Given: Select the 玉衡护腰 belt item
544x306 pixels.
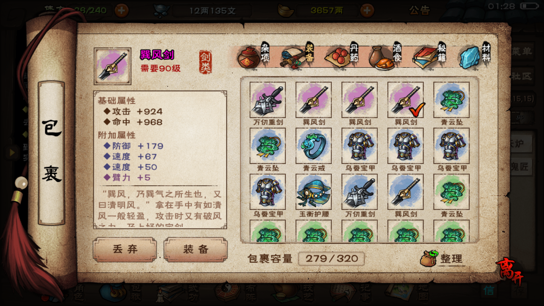Looking at the screenshot, I should coord(314,195).
